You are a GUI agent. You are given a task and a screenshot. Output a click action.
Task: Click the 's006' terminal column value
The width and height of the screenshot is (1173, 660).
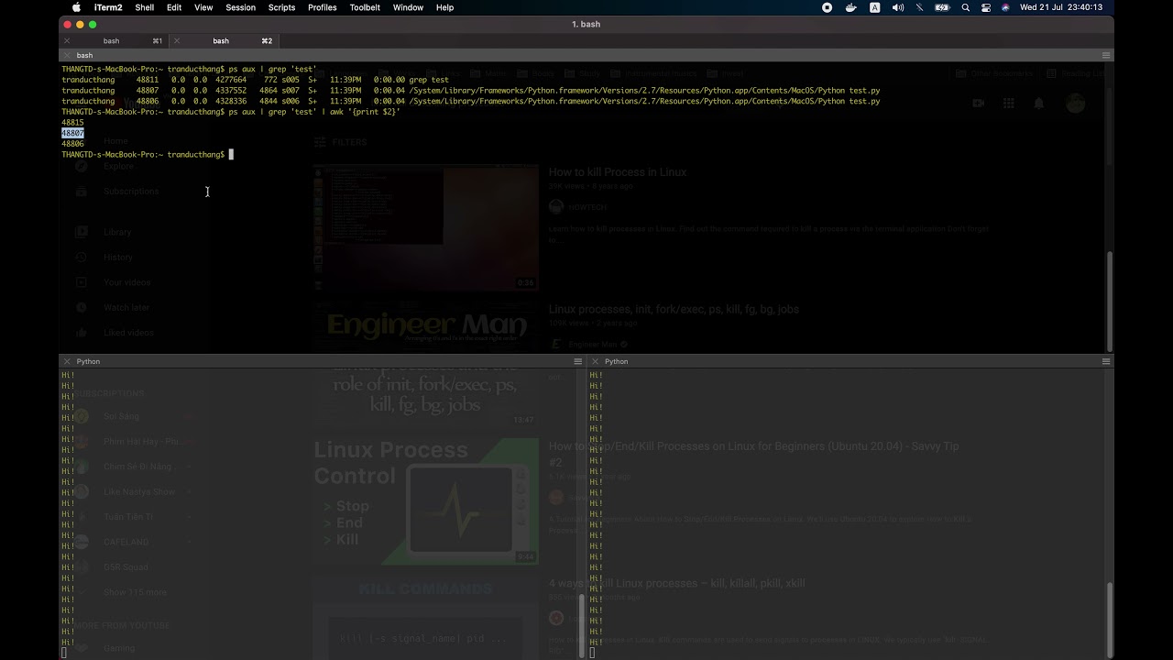(291, 102)
